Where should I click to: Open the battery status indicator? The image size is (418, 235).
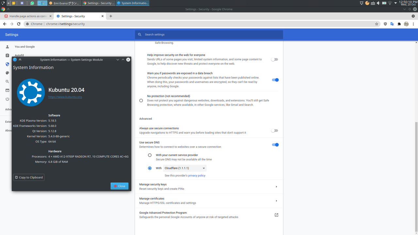pos(384,3)
